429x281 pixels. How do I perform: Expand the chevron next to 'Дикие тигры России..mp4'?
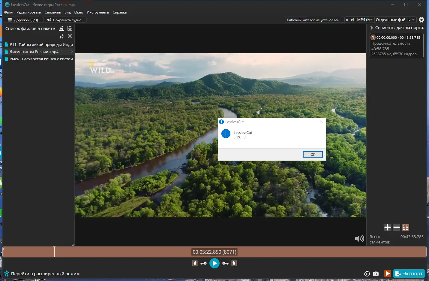(x=72, y=51)
